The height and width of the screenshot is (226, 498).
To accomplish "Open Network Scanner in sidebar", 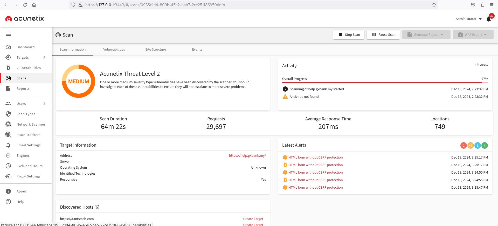I will coord(26,124).
